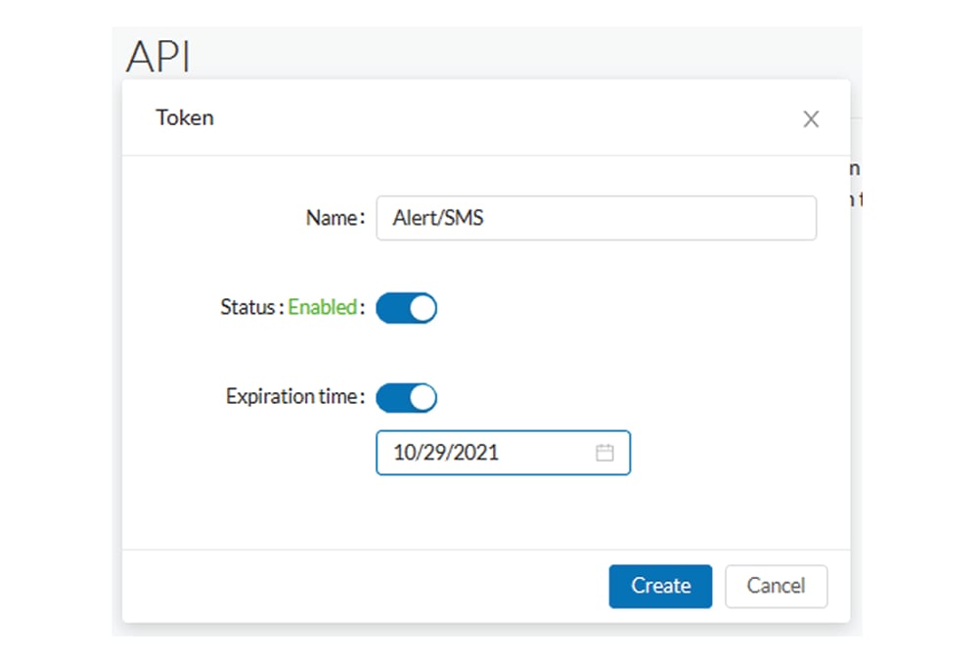979x663 pixels.
Task: Click empty area of dialog header bar
Action: coord(489,118)
